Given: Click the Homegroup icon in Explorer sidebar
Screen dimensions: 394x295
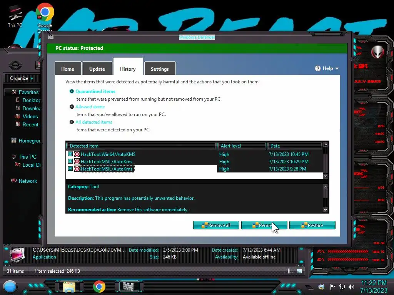Looking at the screenshot, I should [x=14, y=141].
